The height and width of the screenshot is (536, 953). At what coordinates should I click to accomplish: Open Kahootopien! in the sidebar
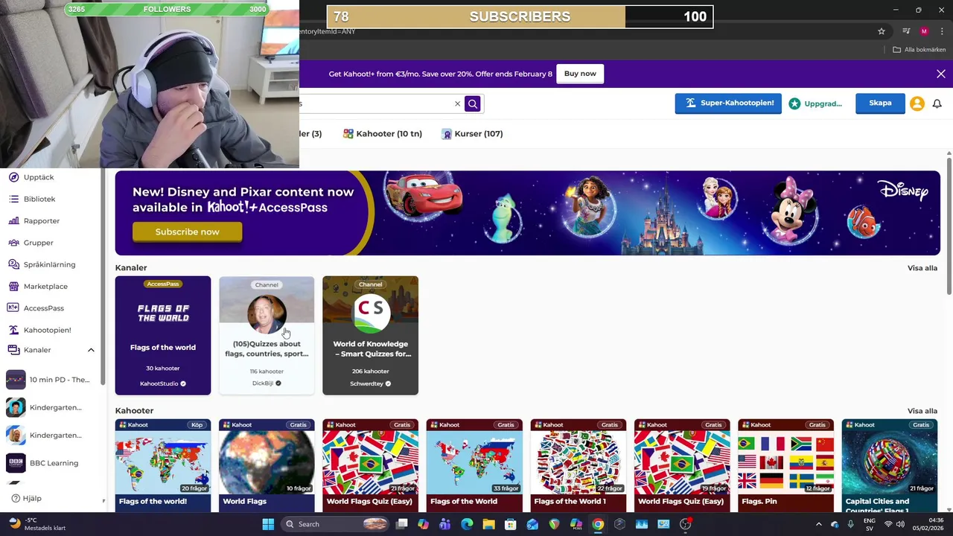[x=47, y=330]
